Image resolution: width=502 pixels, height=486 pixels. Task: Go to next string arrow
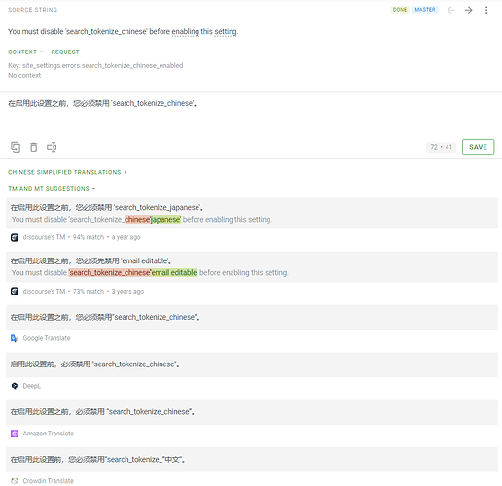point(468,10)
